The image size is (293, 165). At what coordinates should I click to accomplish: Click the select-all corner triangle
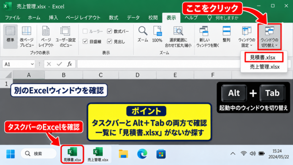(8, 75)
